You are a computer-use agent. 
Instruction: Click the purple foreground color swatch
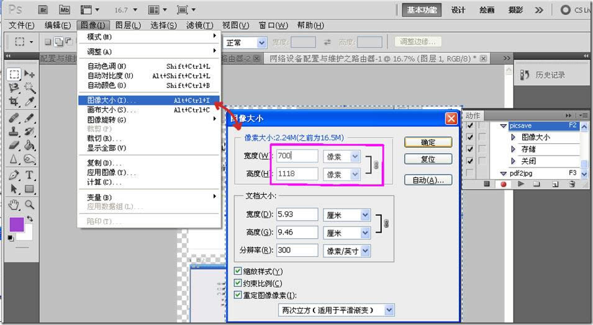16,224
